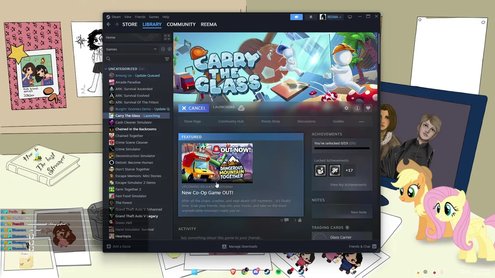Switch to the STORE tab
This screenshot has height=278, width=495.
click(x=130, y=24)
